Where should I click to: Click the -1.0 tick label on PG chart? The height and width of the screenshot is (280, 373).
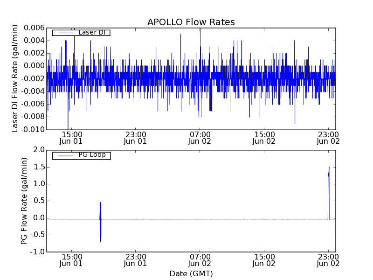(x=38, y=252)
